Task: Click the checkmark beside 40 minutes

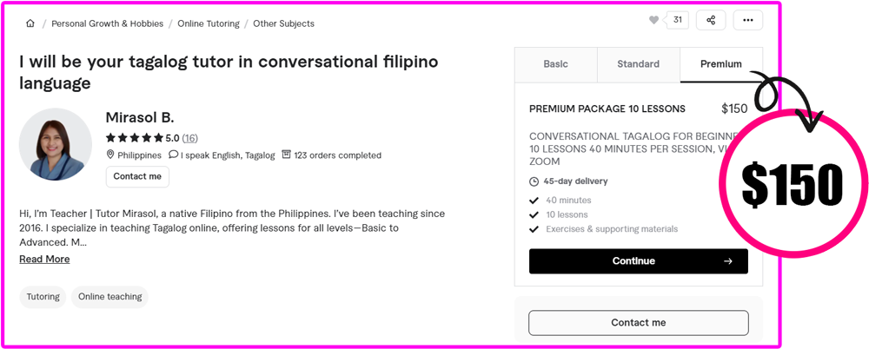Action: tap(534, 201)
